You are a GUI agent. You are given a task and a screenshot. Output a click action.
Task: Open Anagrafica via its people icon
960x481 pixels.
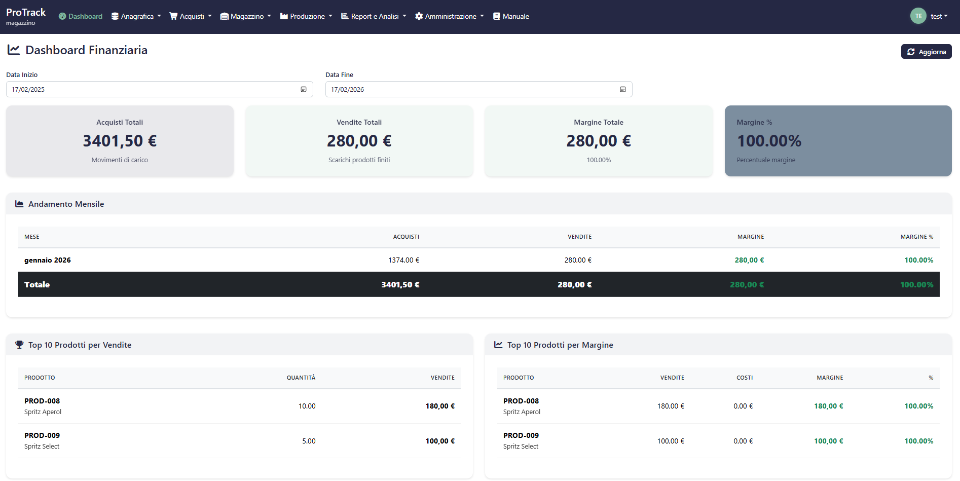coord(115,16)
